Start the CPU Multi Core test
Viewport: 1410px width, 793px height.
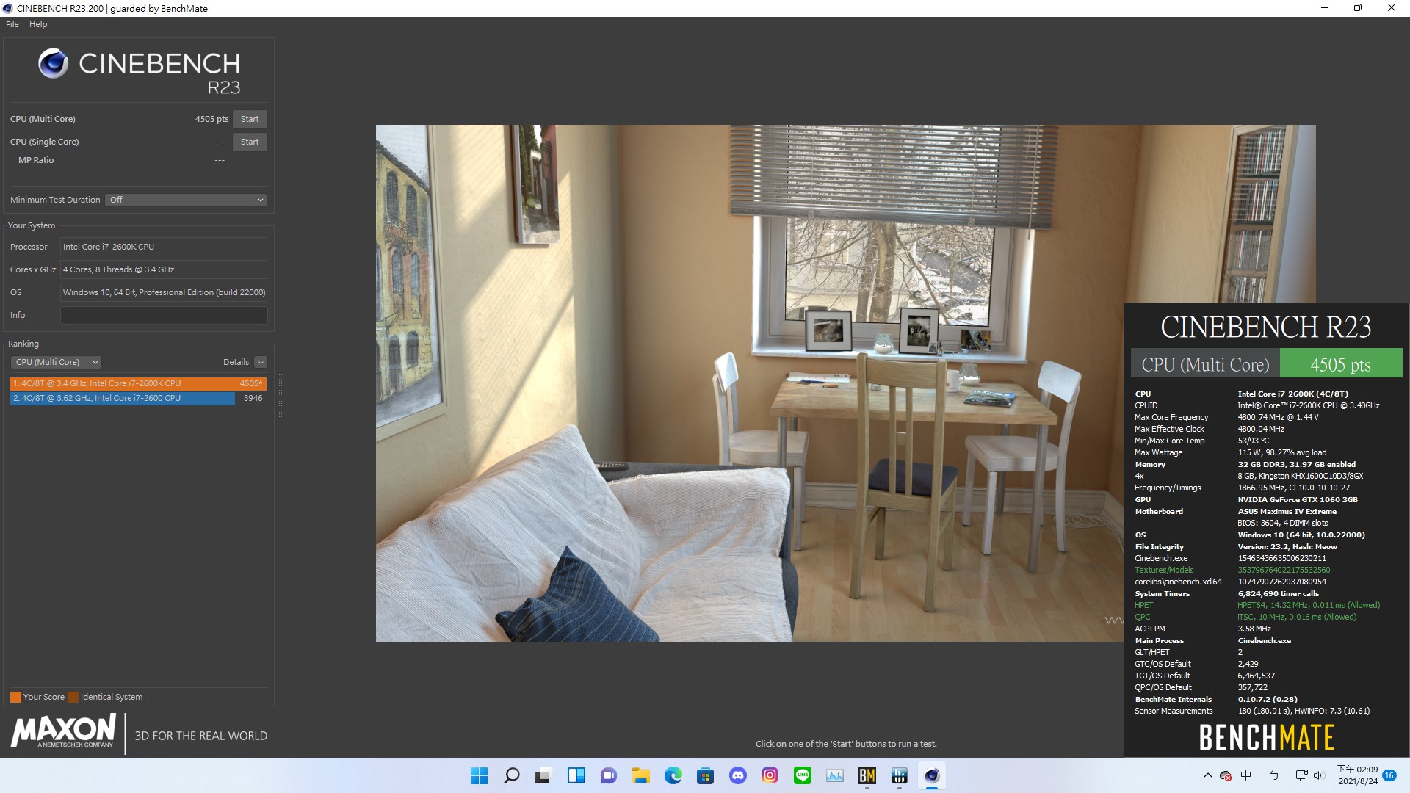click(250, 119)
